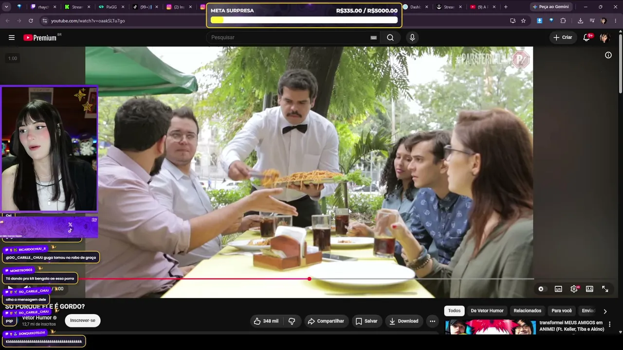The image size is (623, 350).
Task: Save video with Salvar button
Action: (366, 321)
